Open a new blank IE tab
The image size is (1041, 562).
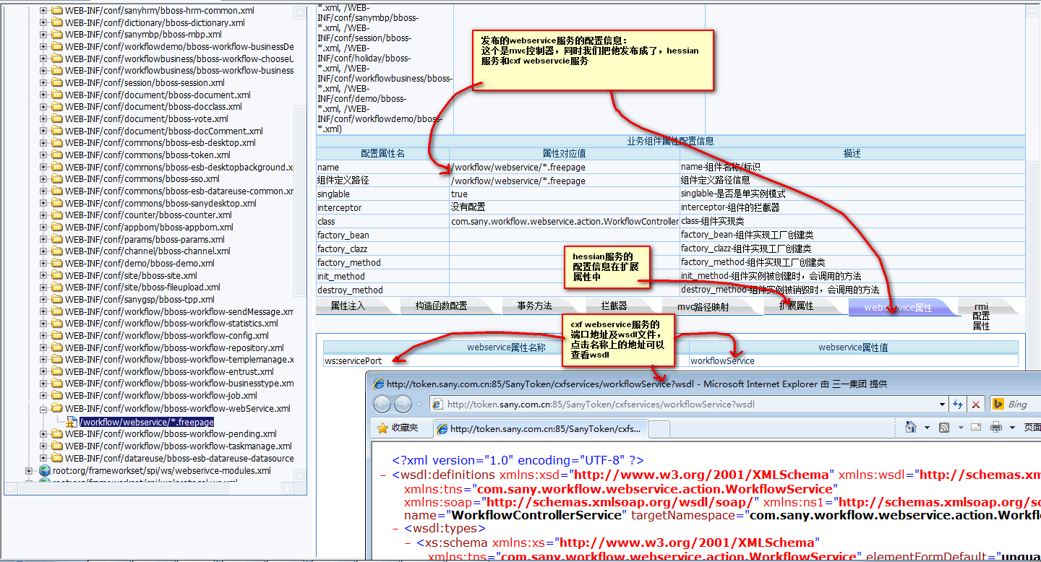point(659,429)
